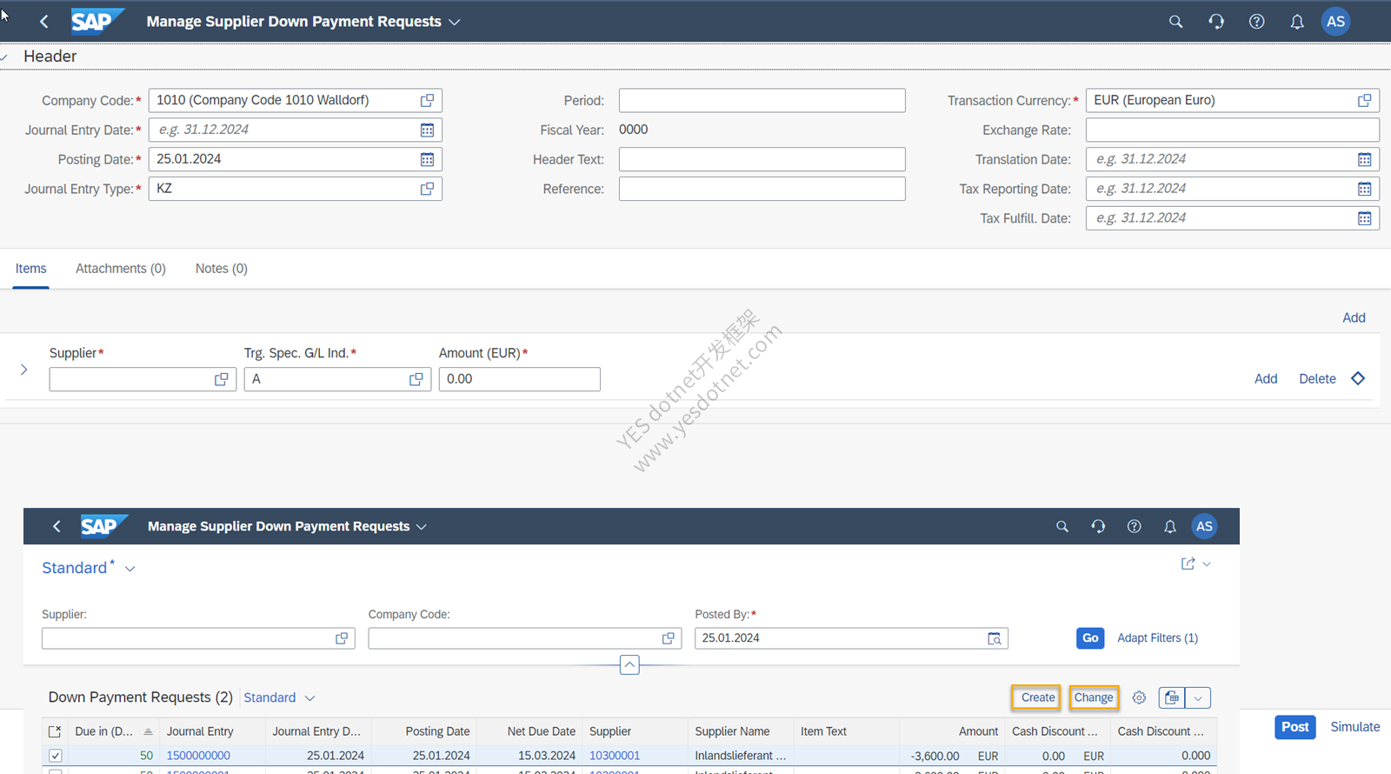Expand the app title dropdown in top header
The image size is (1391, 774).
point(455,22)
